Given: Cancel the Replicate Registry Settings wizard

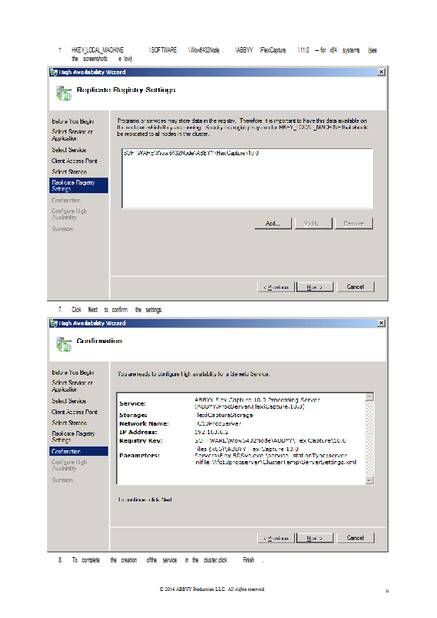Looking at the screenshot, I should [355, 287].
